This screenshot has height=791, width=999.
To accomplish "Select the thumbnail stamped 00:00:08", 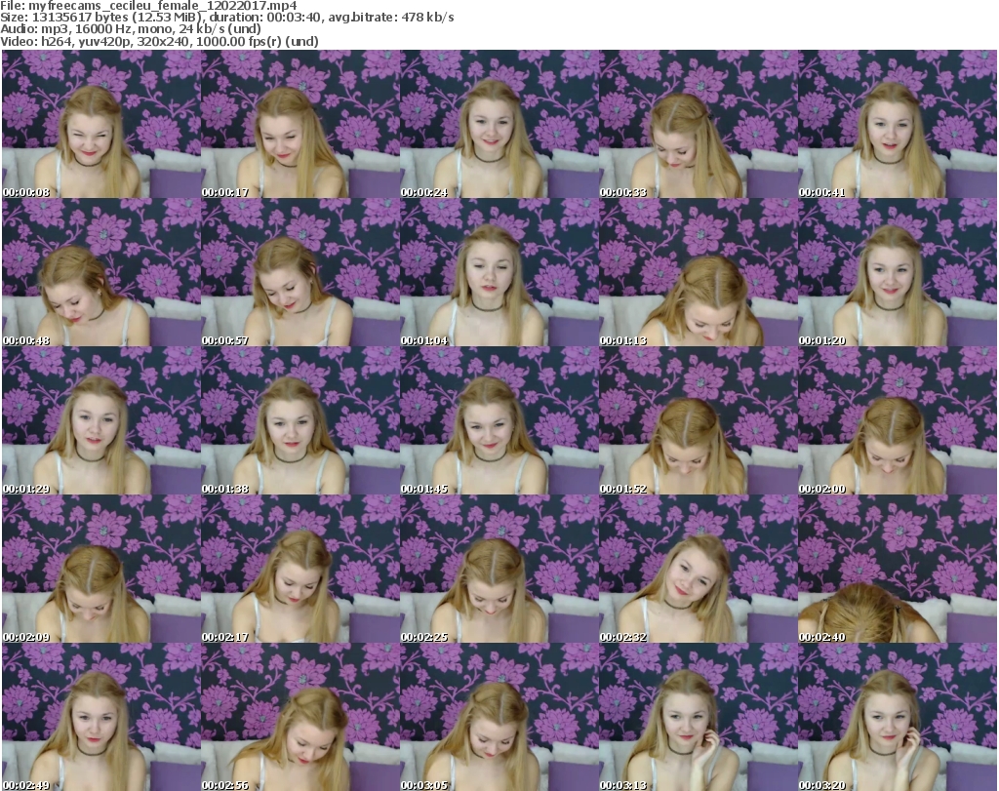I will (101, 124).
